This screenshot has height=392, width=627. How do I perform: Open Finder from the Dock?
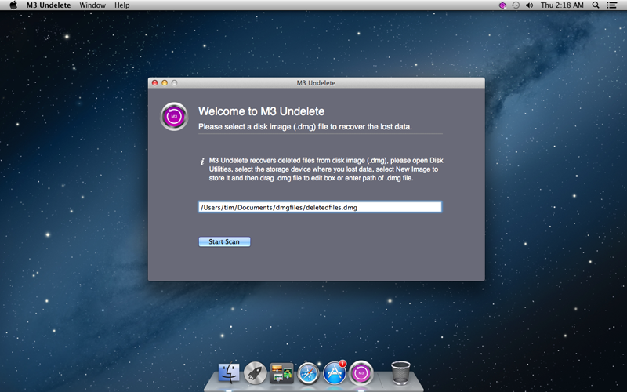[x=229, y=373]
